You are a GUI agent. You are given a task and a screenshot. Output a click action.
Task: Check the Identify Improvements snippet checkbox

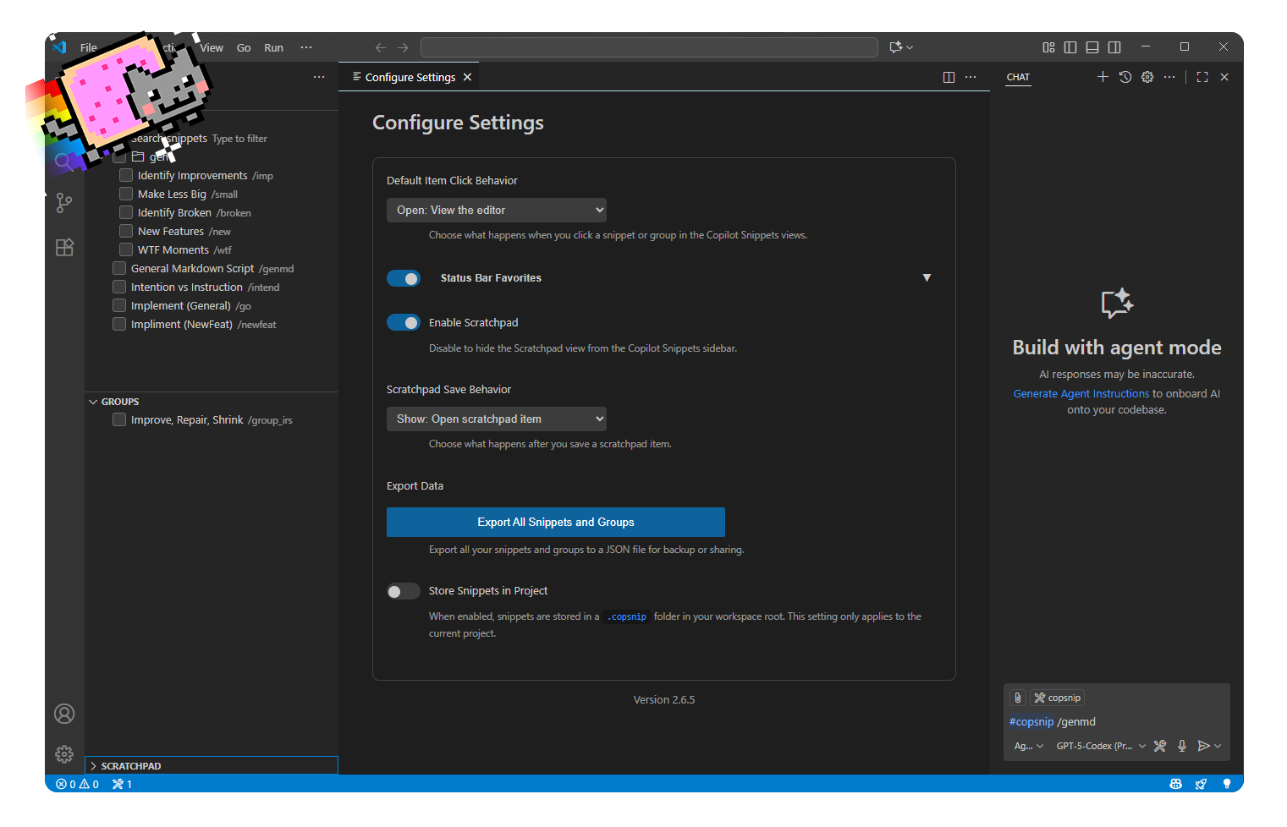pyautogui.click(x=124, y=174)
